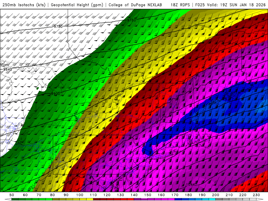Viewport: 268px width, 201px height.
Task: Click the 'F025 Valid: 19Z SUN JAN 18 2026' text
Action: click(x=230, y=5)
